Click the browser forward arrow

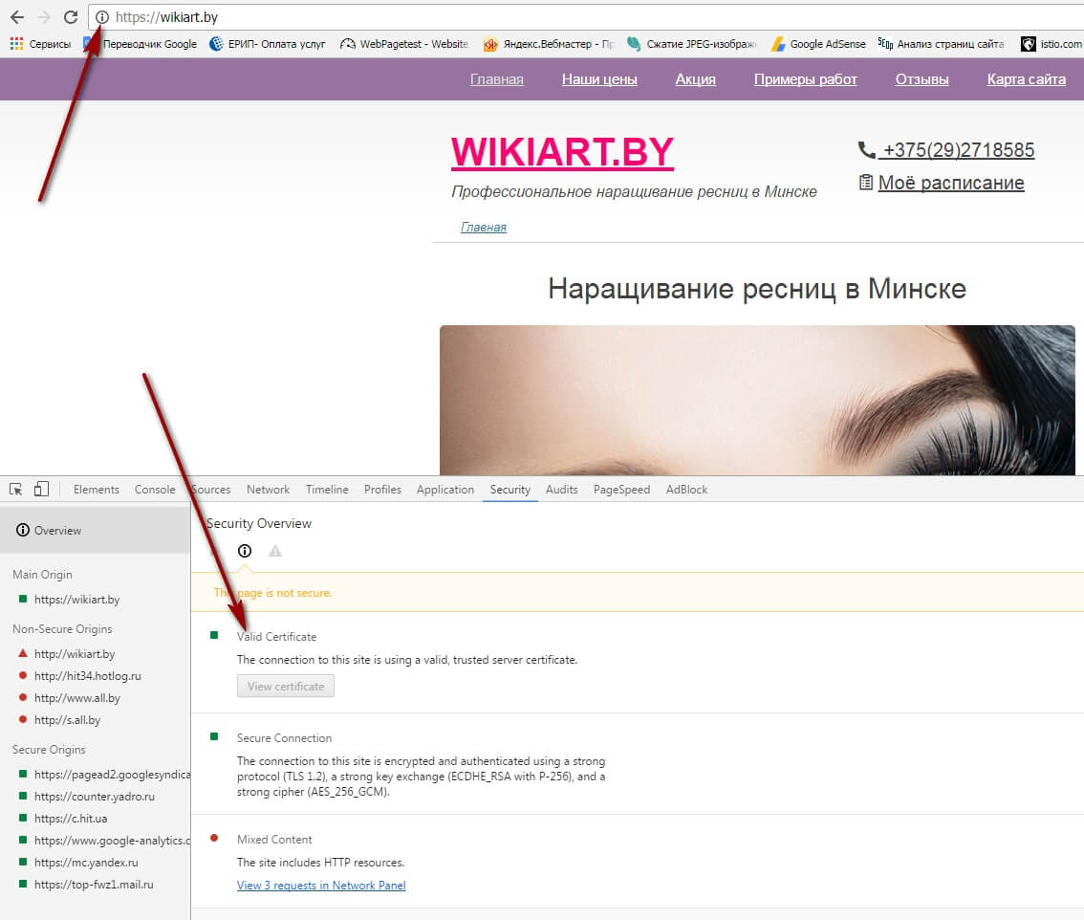click(44, 17)
